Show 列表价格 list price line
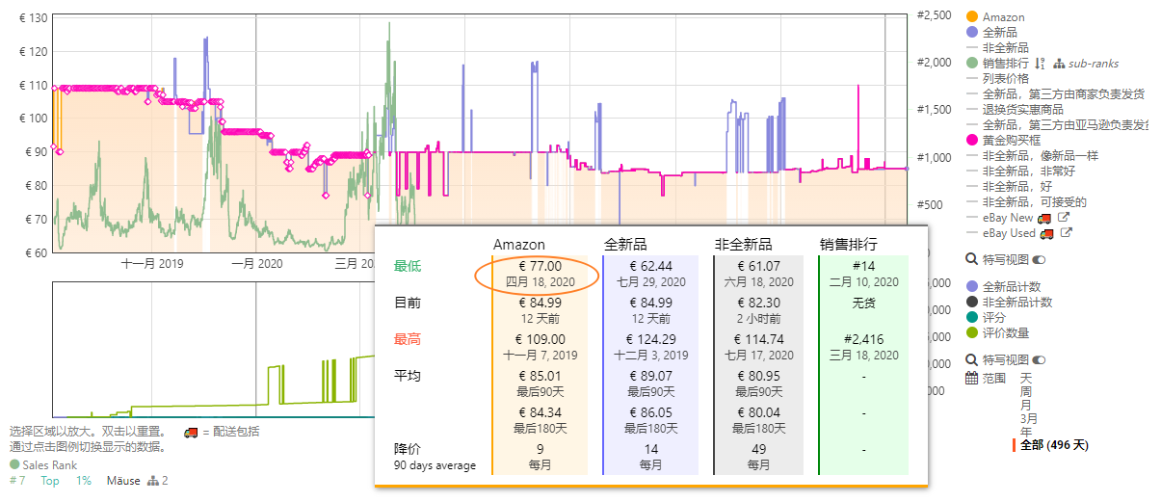The image size is (1161, 502). 1005,78
